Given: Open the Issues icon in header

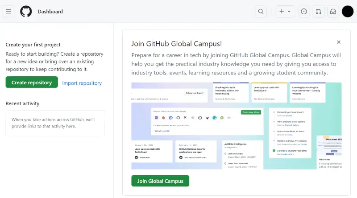Looking at the screenshot, I should (x=304, y=12).
